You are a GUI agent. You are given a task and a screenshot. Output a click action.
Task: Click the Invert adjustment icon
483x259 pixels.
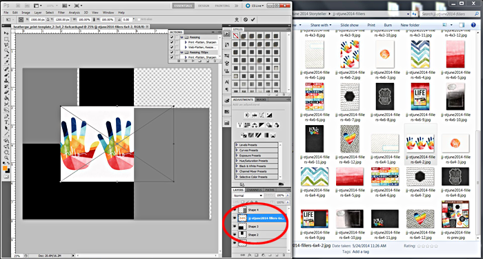click(244, 135)
